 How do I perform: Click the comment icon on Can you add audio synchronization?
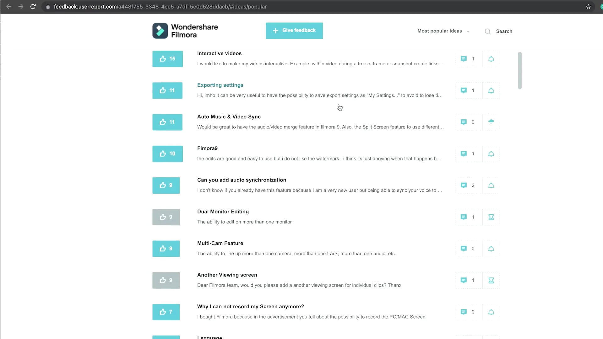[464, 185]
